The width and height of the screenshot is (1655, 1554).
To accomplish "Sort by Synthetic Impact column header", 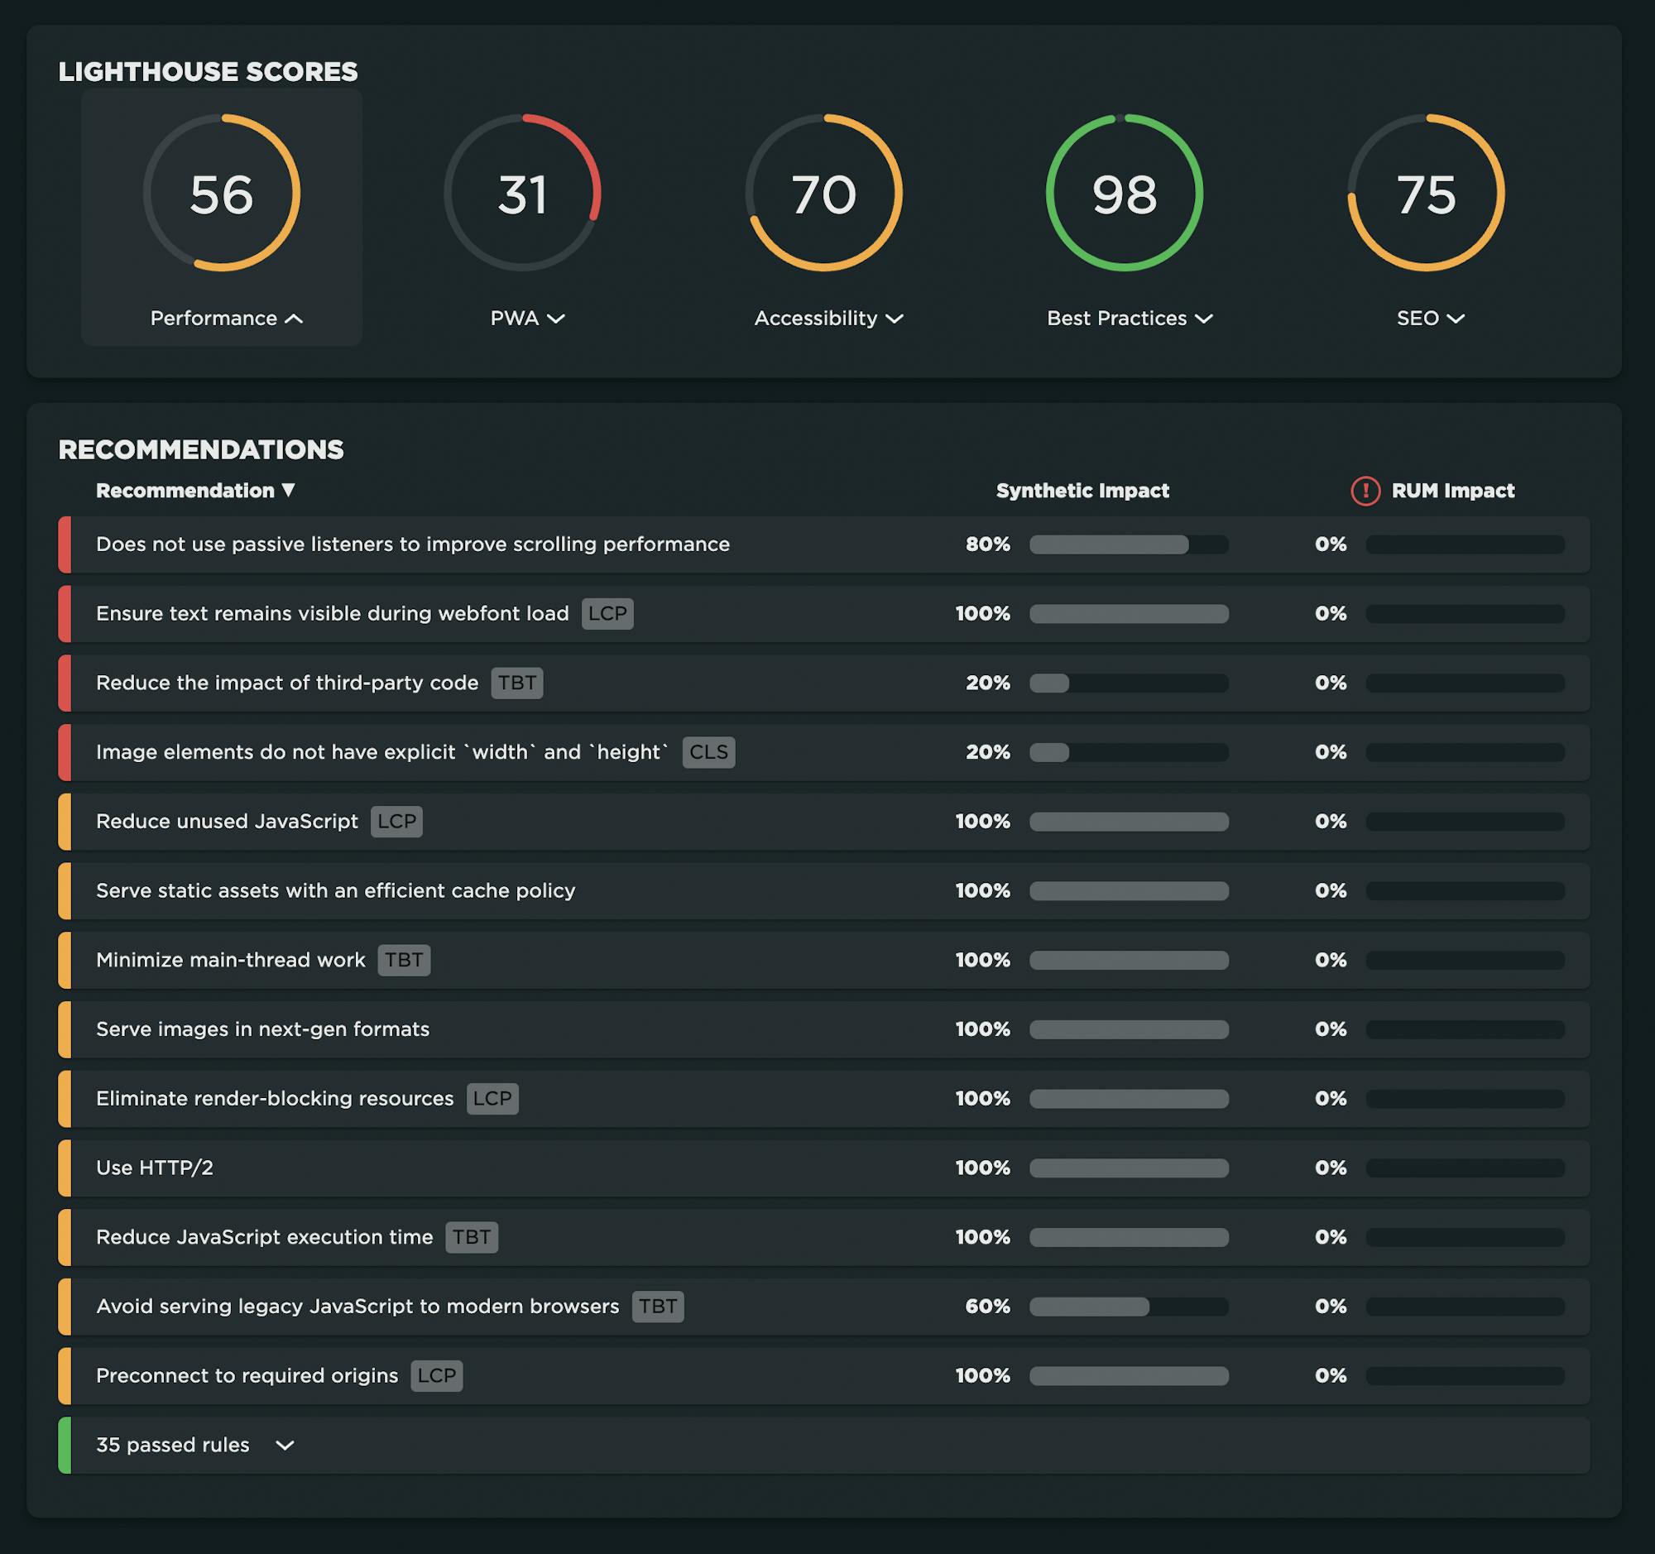I will coord(1082,491).
